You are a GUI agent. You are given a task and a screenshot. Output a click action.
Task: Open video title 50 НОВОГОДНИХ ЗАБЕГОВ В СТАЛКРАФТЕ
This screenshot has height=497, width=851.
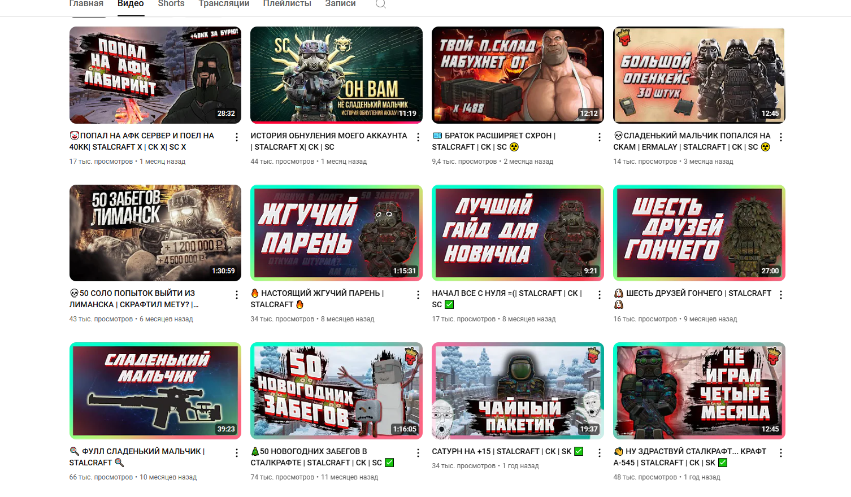coord(322,457)
